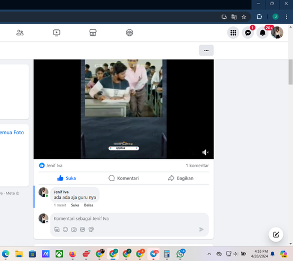This screenshot has height=261, width=293.
Task: Open the notifications bell in Facebook
Action: point(263,33)
